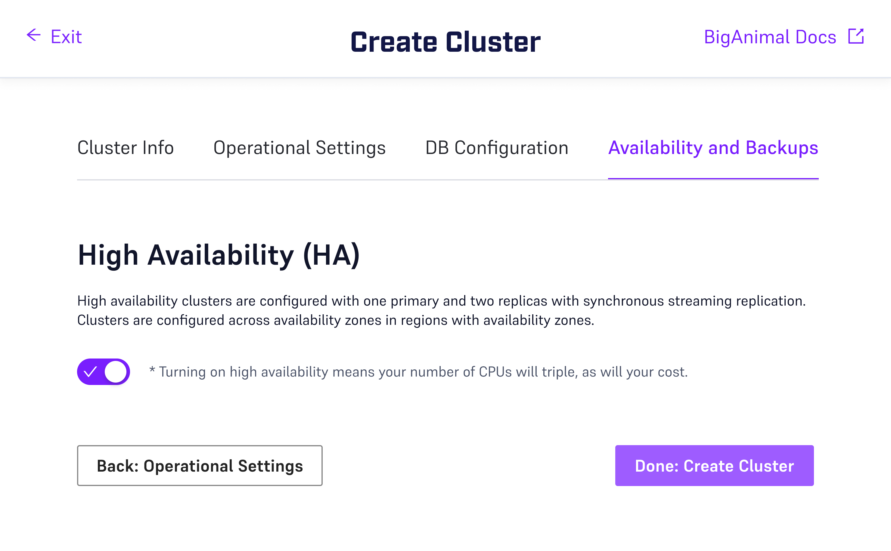Viewport: 891px width, 551px height.
Task: Select the Availability and Backups tab
Action: click(713, 148)
